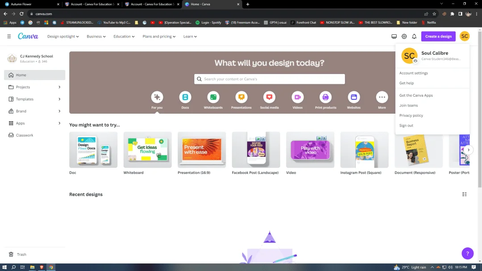Open the desktop app download icon
Screen dimensions: 482x271
pos(394,36)
